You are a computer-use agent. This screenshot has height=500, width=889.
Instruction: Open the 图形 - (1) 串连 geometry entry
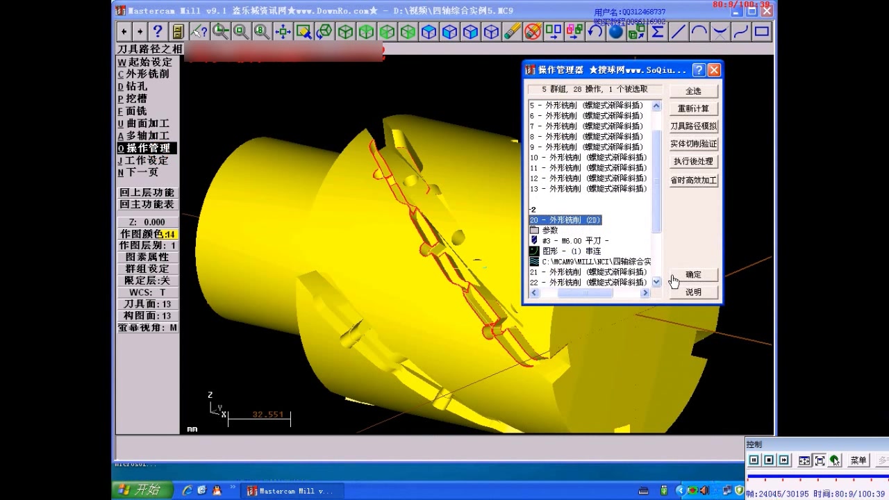tap(565, 251)
